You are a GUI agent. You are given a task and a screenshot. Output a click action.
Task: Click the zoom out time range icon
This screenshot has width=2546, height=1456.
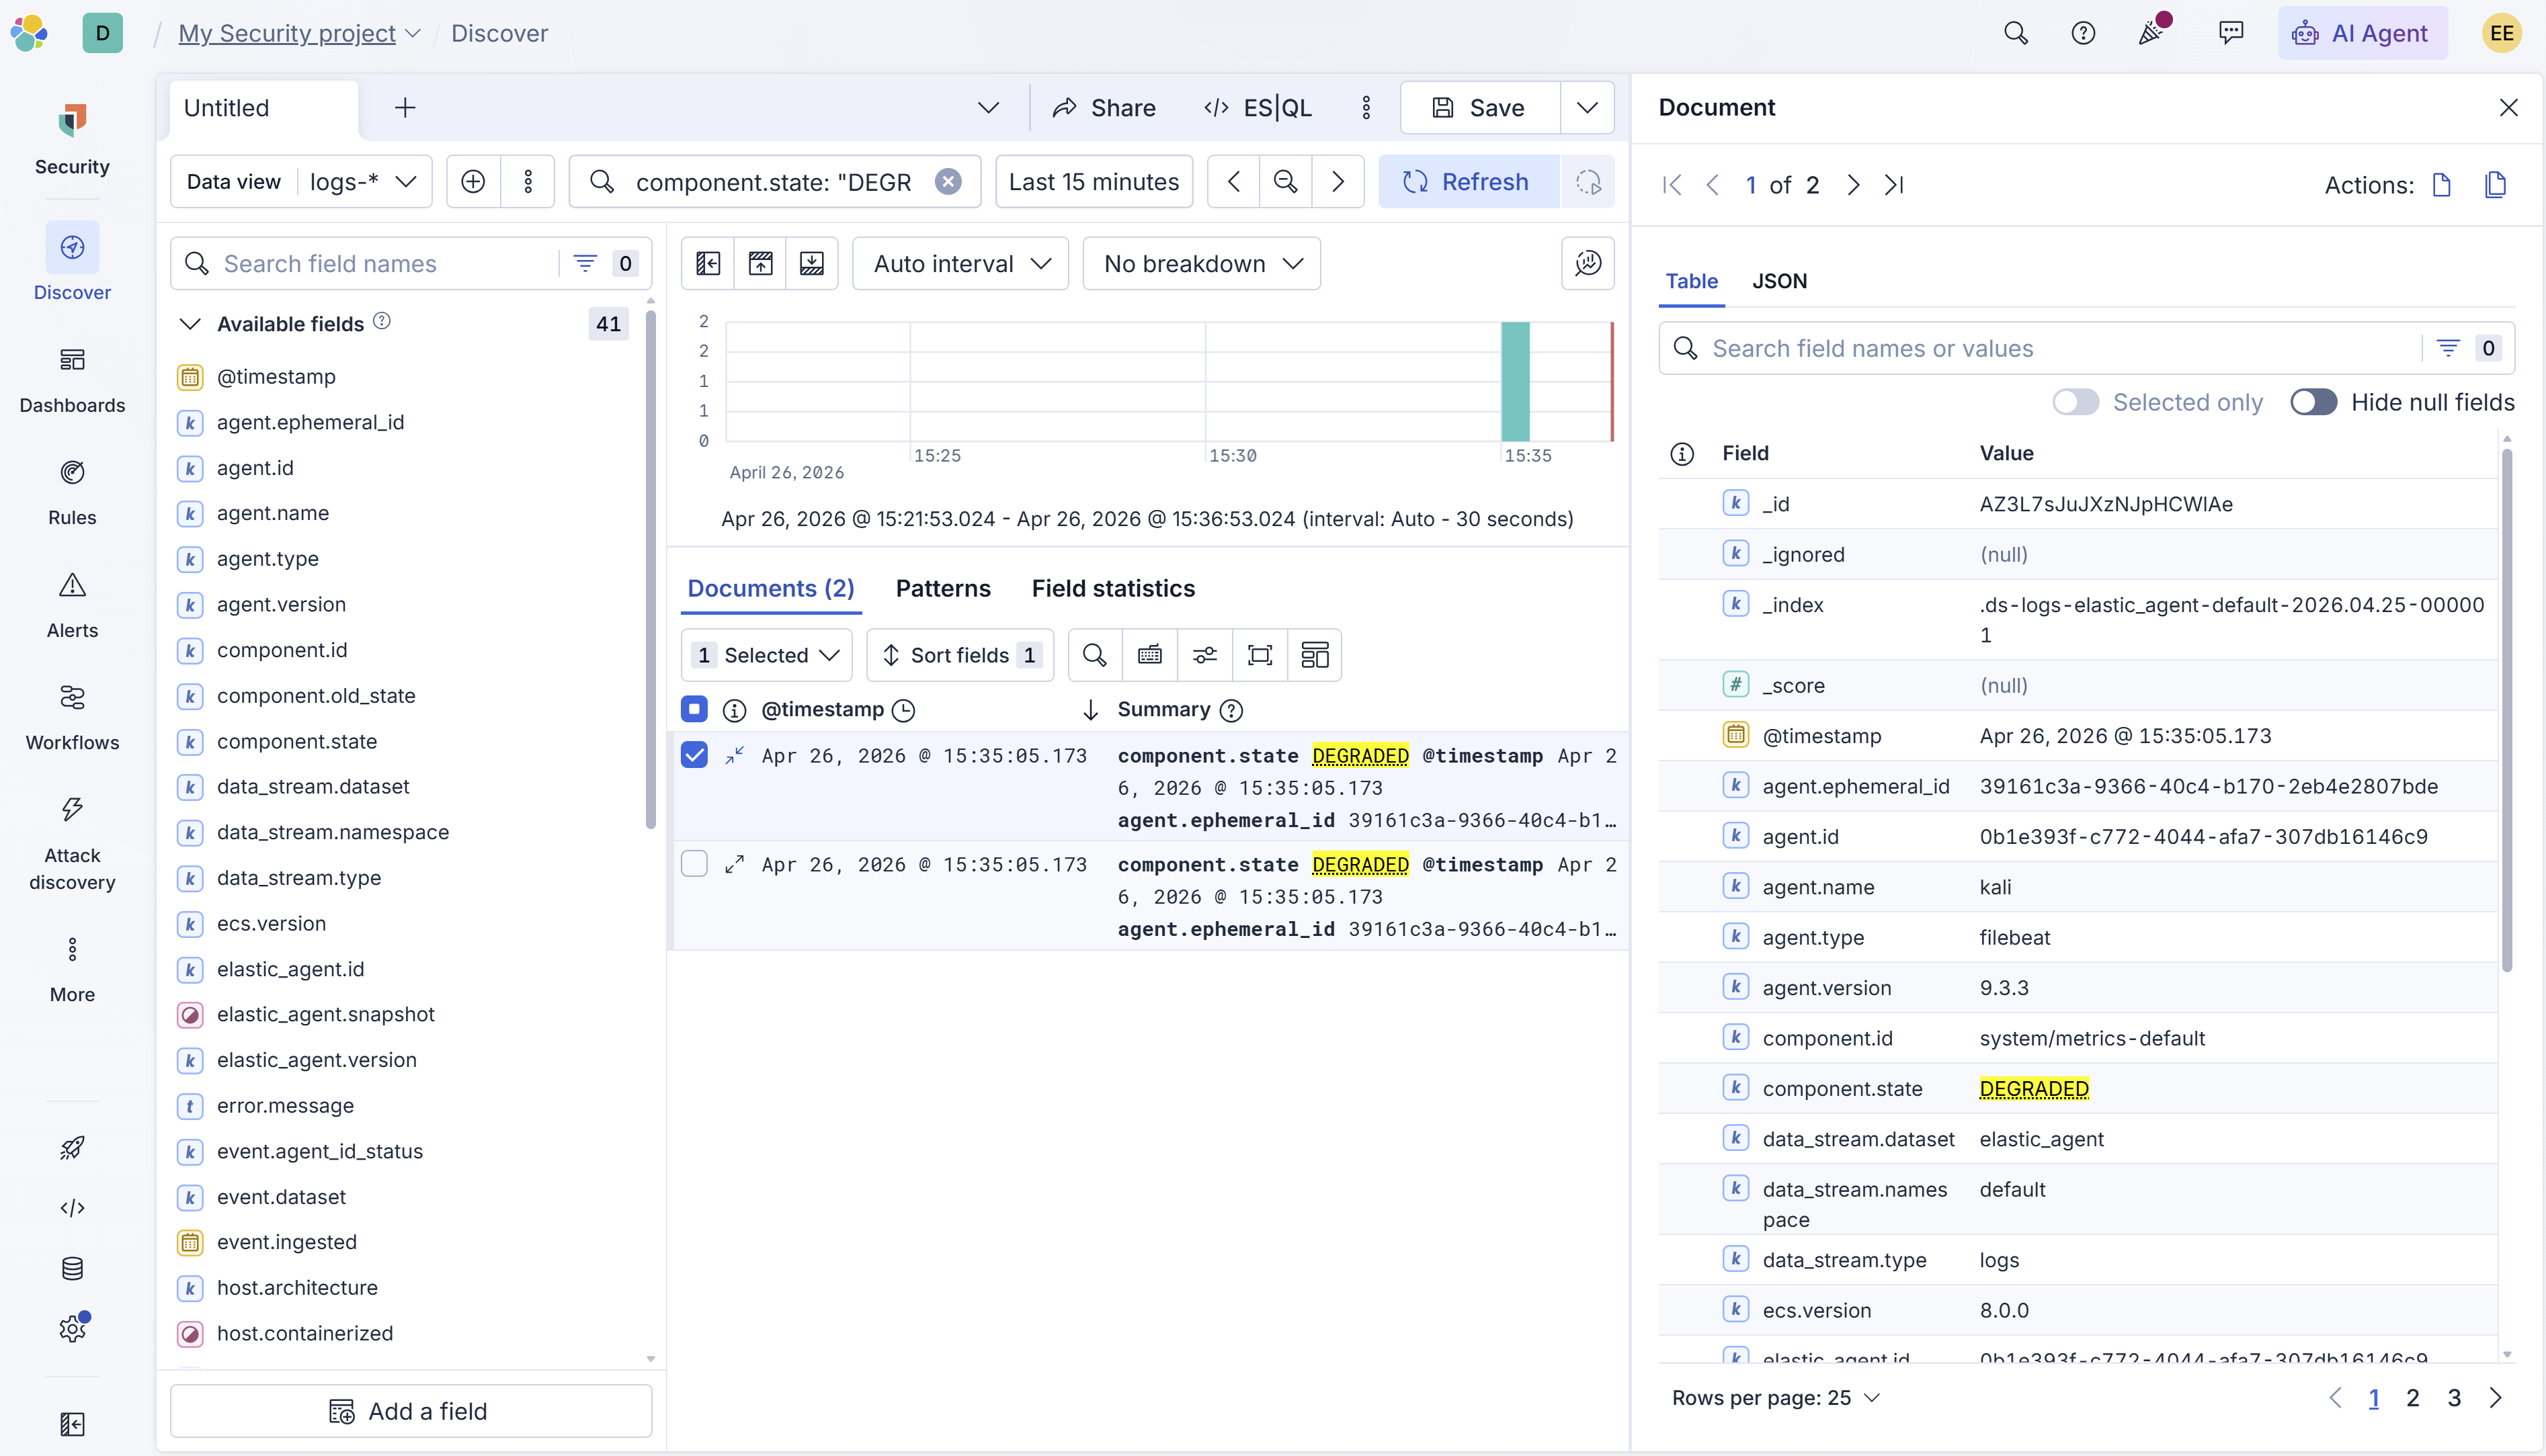click(1285, 182)
